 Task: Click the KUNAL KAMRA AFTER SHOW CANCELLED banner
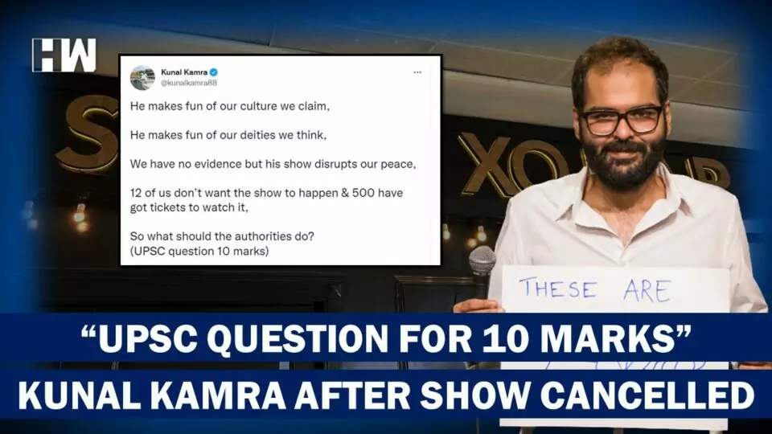387,395
